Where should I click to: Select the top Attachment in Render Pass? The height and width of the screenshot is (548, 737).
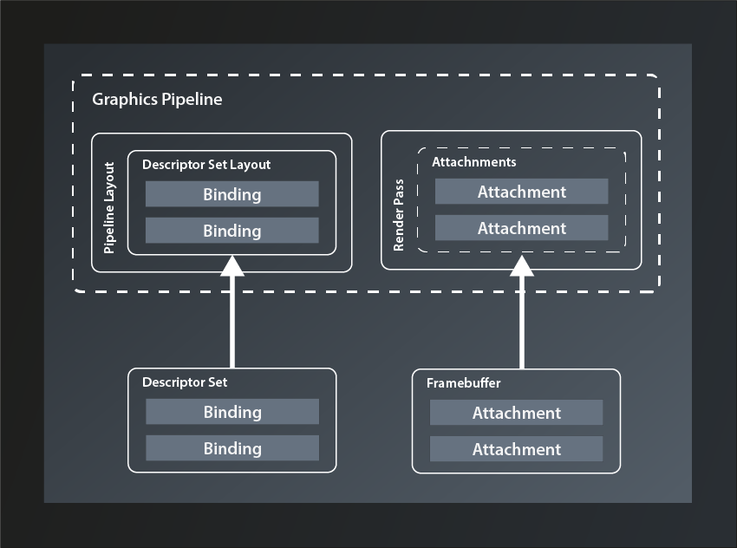[x=521, y=192]
